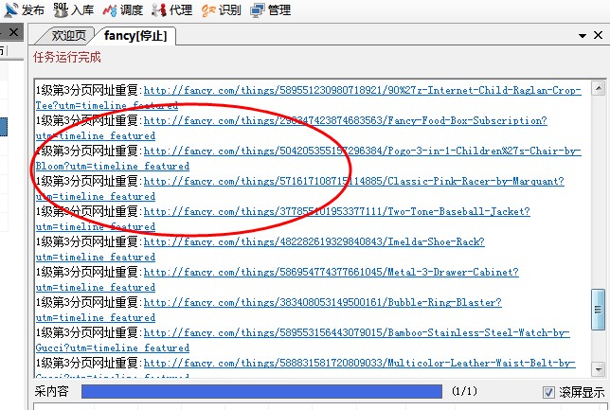Open the Internet-Child-Raglan-Crop-Tee link
Screen dimensions: 610x410
362,90
